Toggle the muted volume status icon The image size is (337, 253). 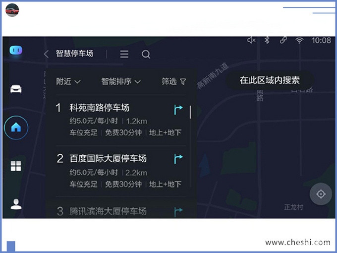[x=251, y=40]
